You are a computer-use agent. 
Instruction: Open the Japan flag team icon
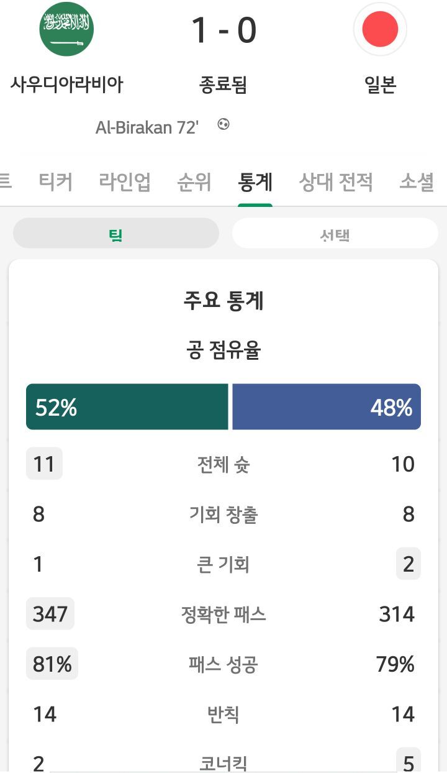(380, 29)
